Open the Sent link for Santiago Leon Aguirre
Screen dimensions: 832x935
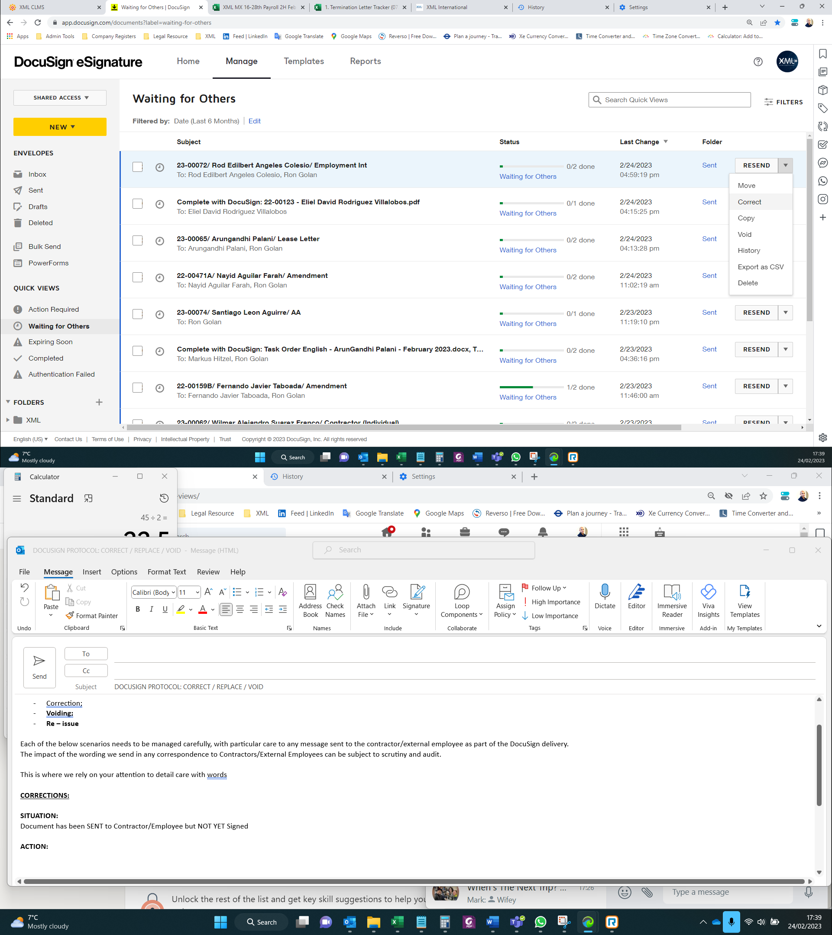709,312
